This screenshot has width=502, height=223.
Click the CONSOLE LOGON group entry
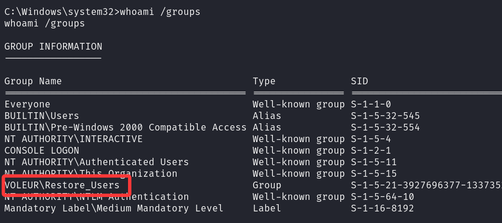pos(41,150)
